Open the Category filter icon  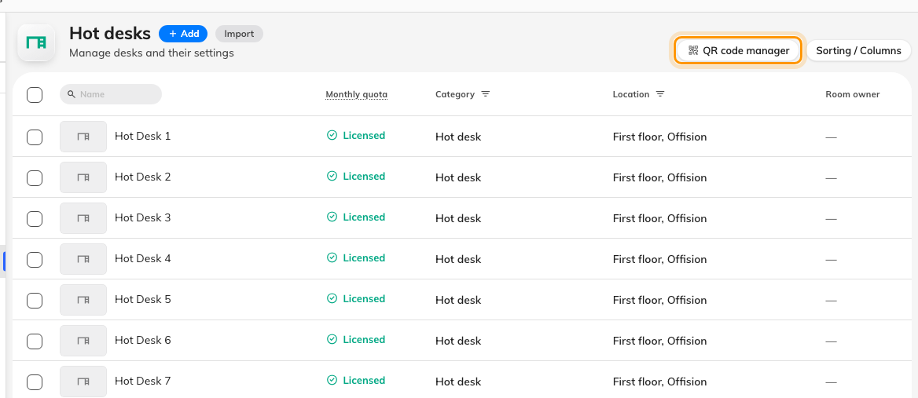click(x=486, y=94)
